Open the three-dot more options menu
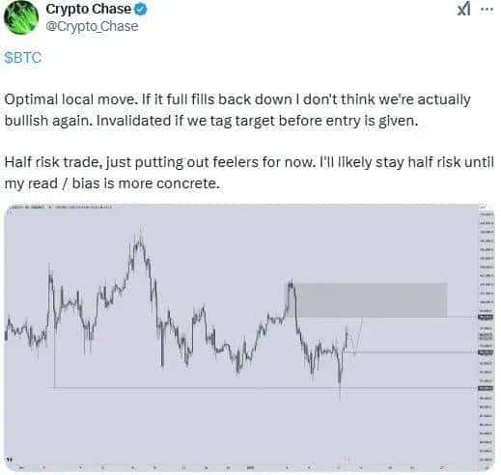 tap(487, 10)
